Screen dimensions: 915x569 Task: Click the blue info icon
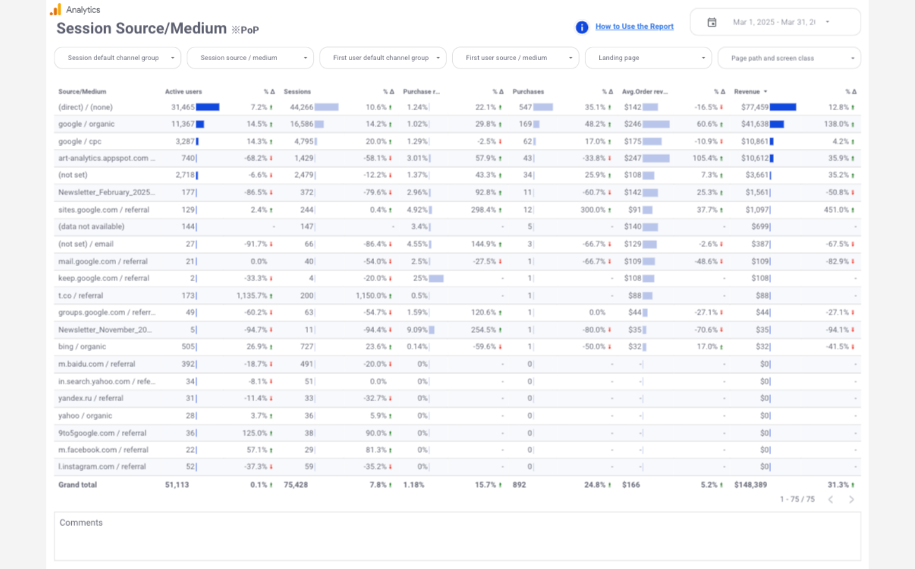[582, 27]
